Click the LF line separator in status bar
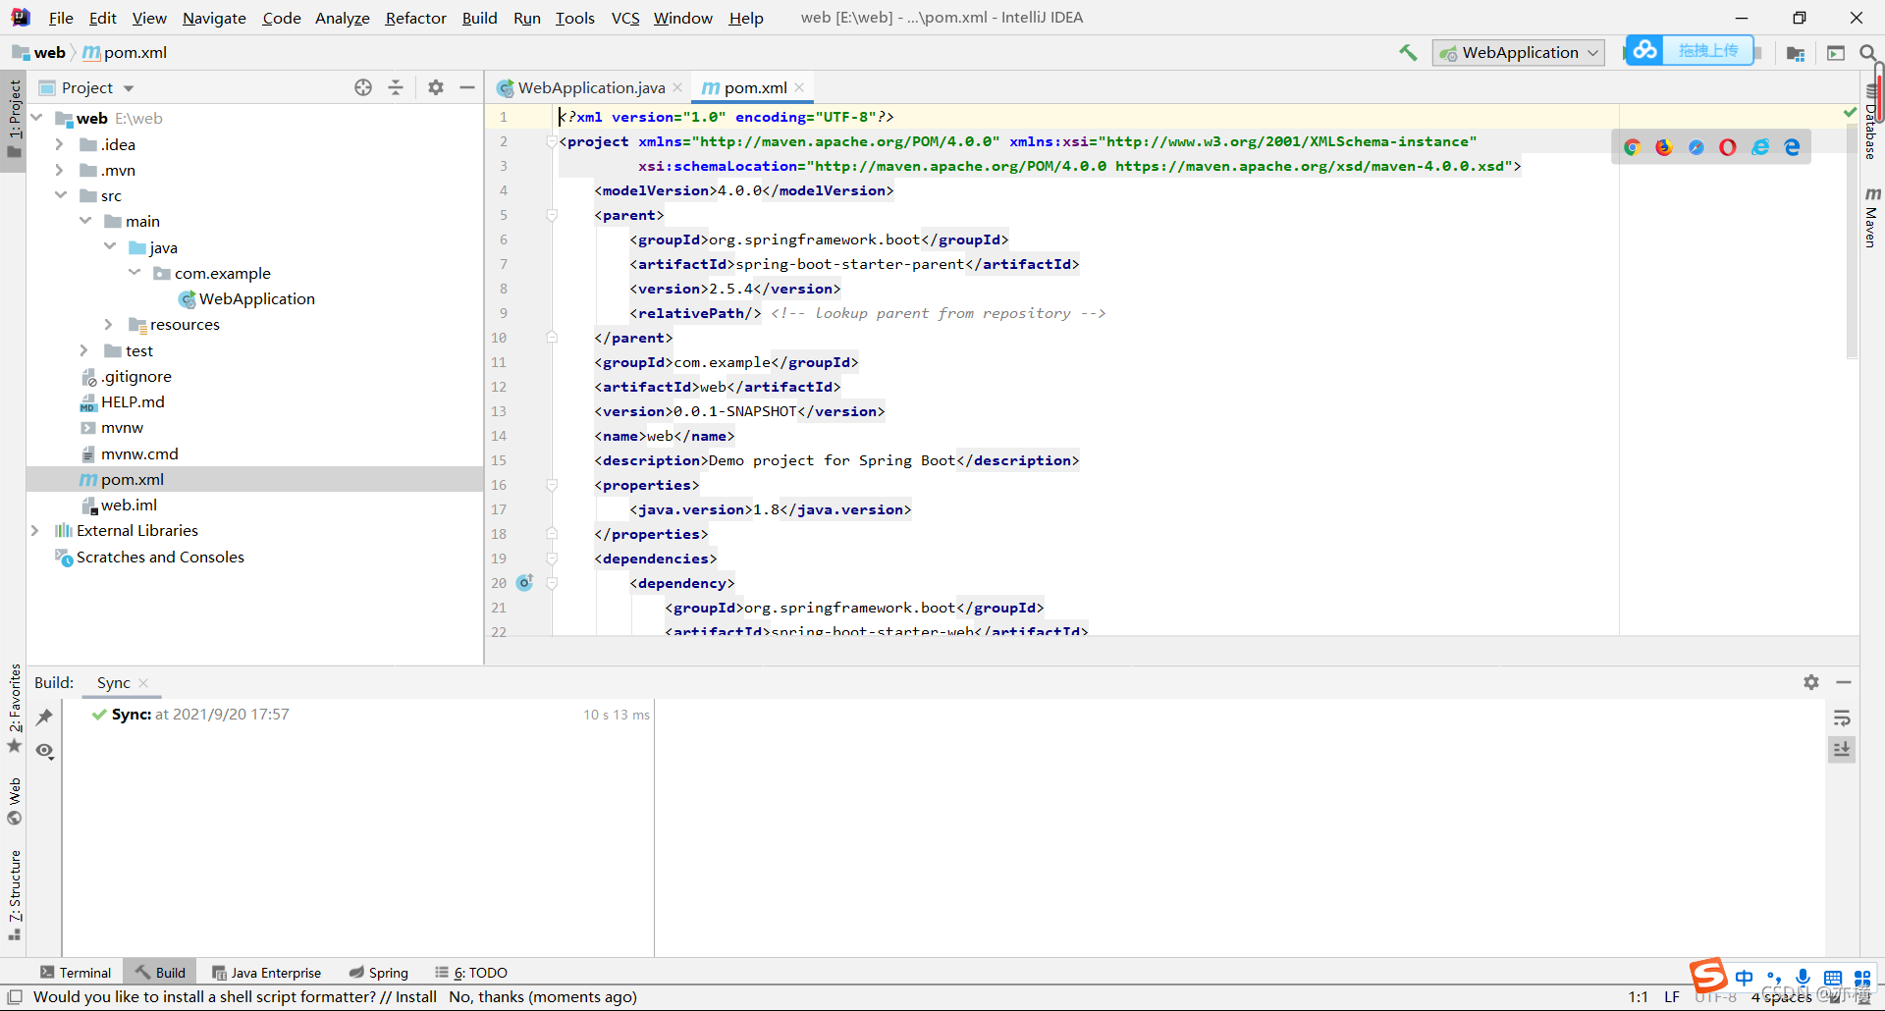Image resolution: width=1885 pixels, height=1011 pixels. [1672, 997]
